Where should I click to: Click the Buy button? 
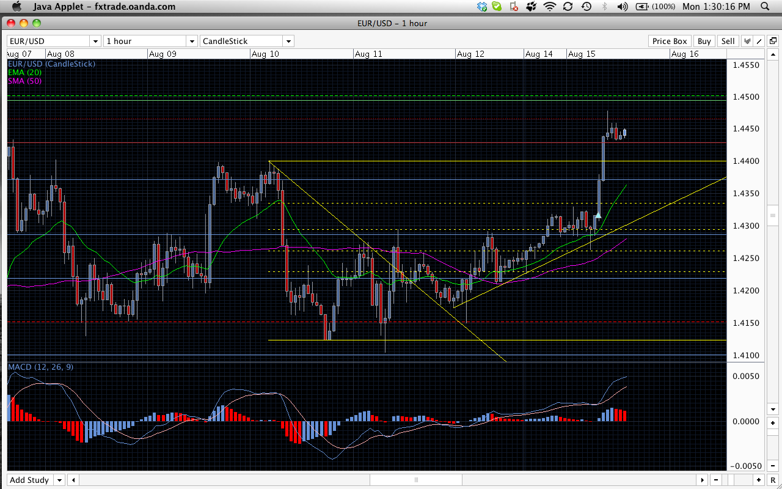[x=704, y=41]
